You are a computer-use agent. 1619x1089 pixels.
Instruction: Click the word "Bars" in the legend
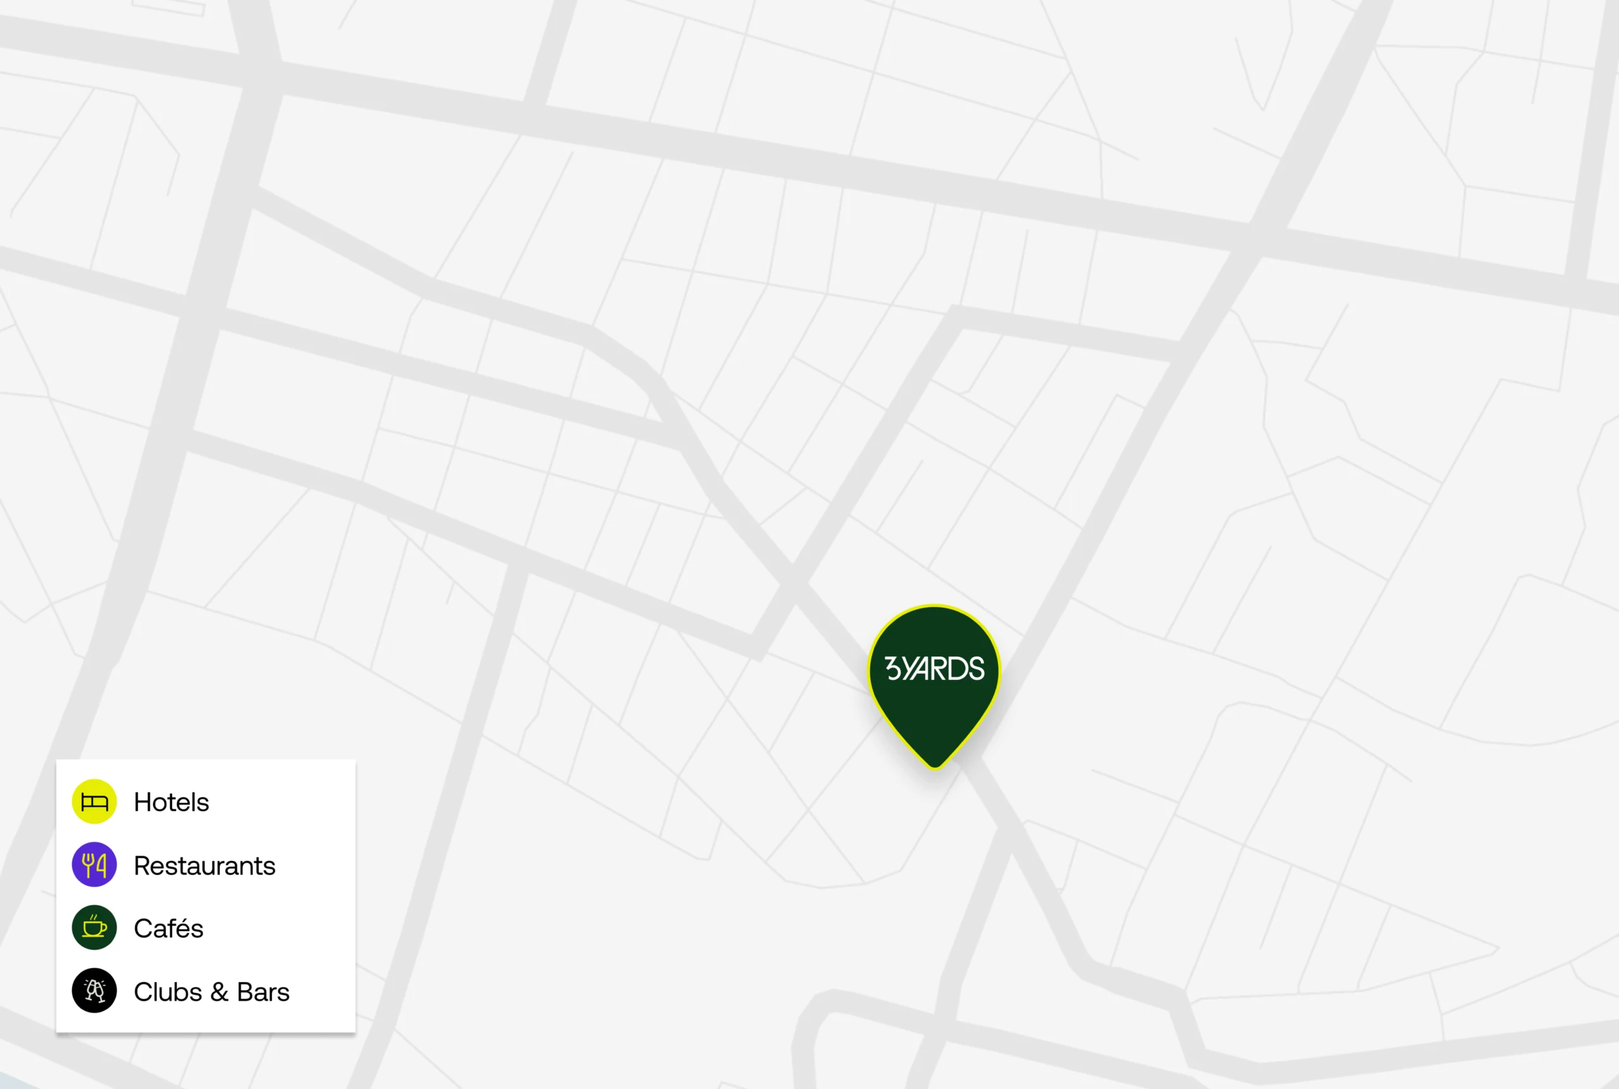pos(262,992)
